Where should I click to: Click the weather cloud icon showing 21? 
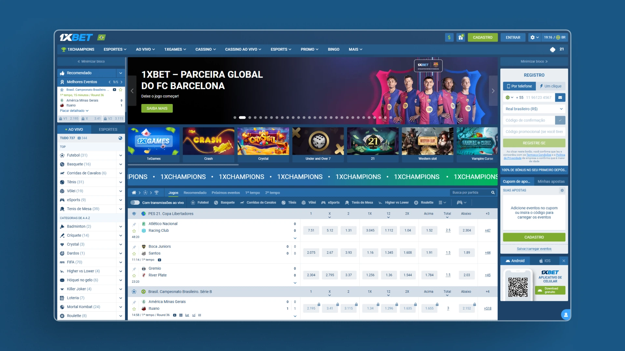pyautogui.click(x=552, y=49)
